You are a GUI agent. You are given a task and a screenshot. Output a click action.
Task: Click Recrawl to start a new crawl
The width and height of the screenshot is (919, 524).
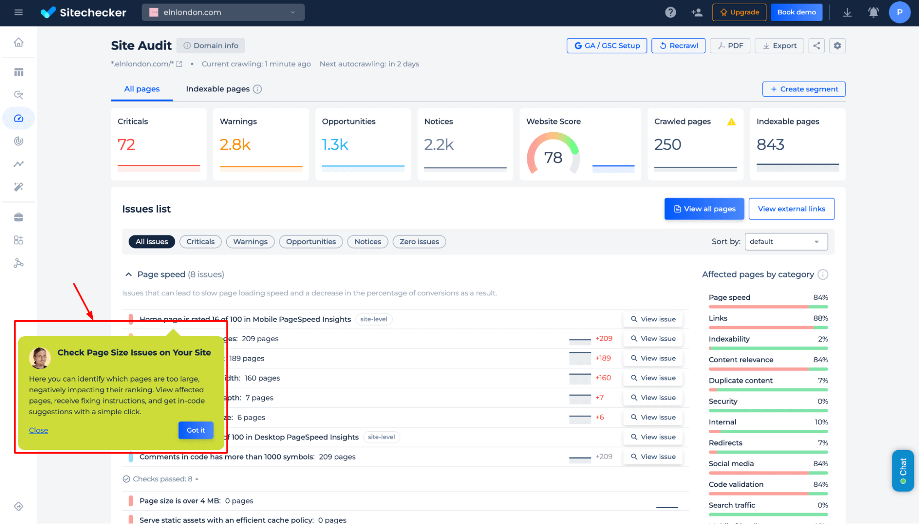[679, 45]
